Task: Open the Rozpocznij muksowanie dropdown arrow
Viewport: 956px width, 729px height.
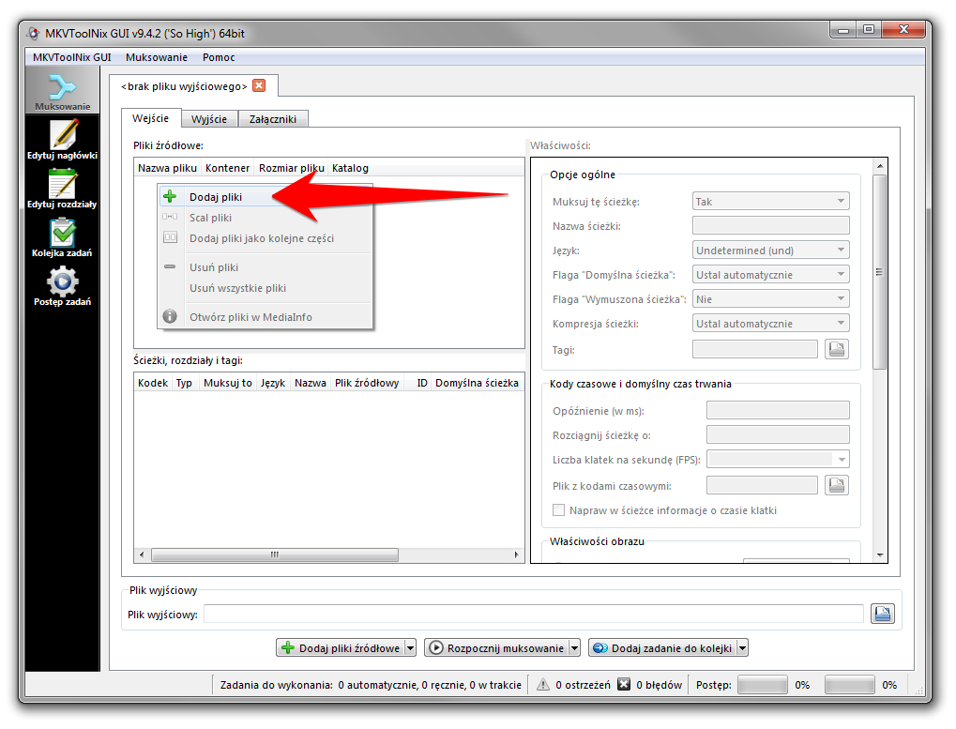Action: click(x=574, y=648)
